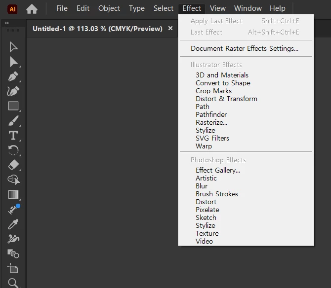
Task: Open the Window menu
Action: 248,8
